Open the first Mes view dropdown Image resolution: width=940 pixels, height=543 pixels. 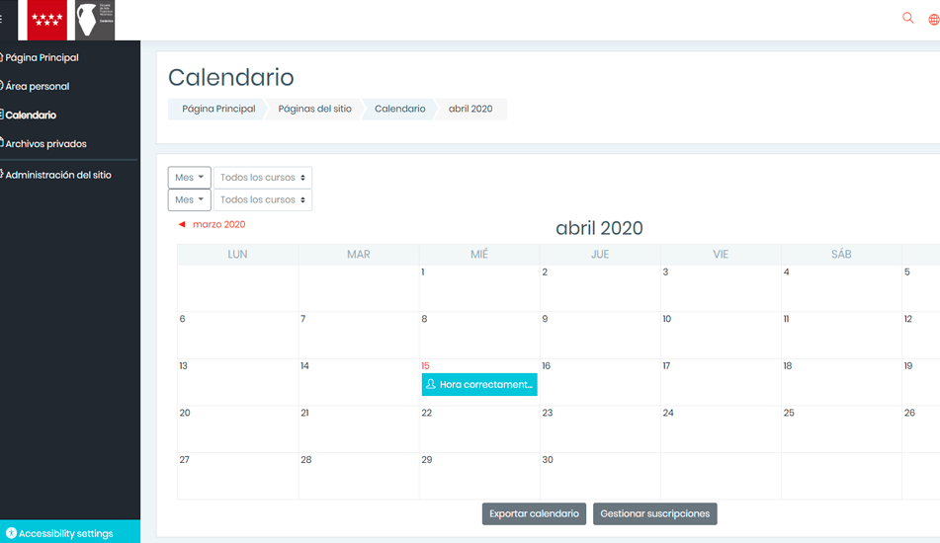click(190, 177)
